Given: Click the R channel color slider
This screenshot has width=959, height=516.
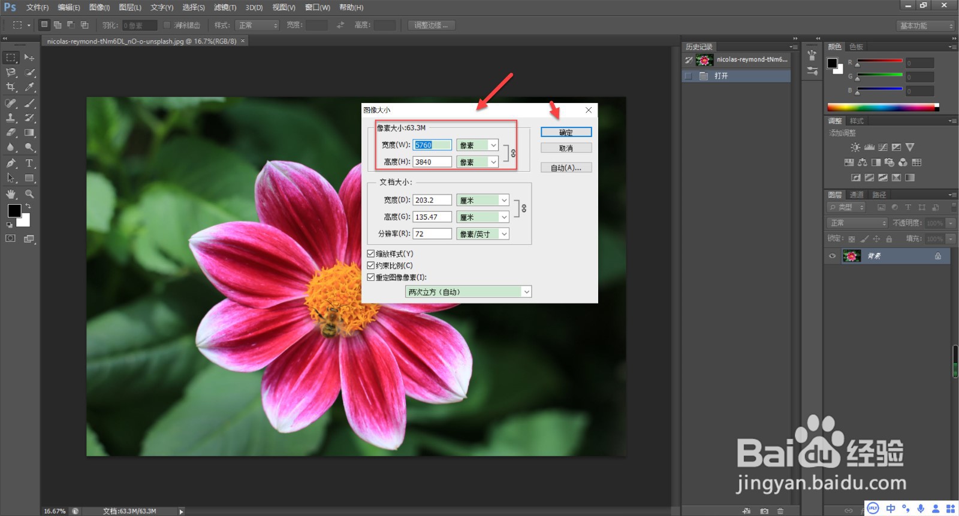Looking at the screenshot, I should point(879,61).
